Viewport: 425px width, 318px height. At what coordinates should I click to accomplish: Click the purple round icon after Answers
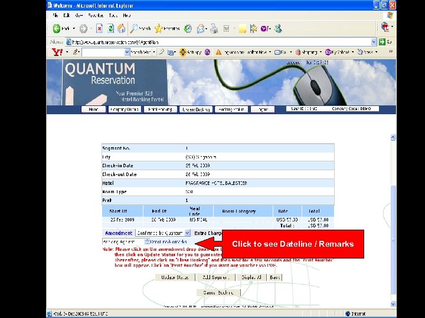click(x=207, y=52)
